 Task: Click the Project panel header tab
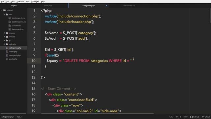(14, 6)
